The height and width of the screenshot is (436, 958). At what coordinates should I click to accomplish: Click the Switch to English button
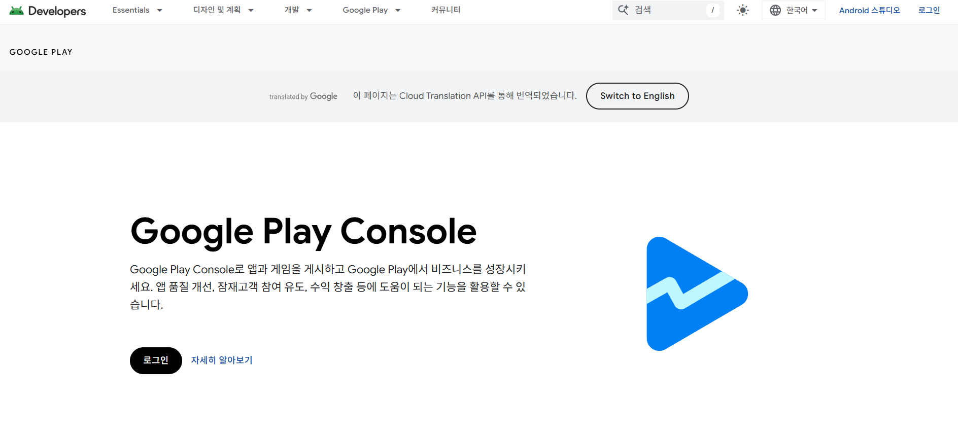tap(637, 96)
